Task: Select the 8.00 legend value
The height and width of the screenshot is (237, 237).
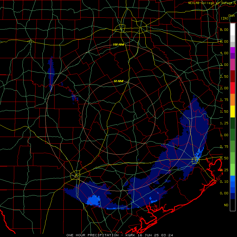Action: point(224,29)
